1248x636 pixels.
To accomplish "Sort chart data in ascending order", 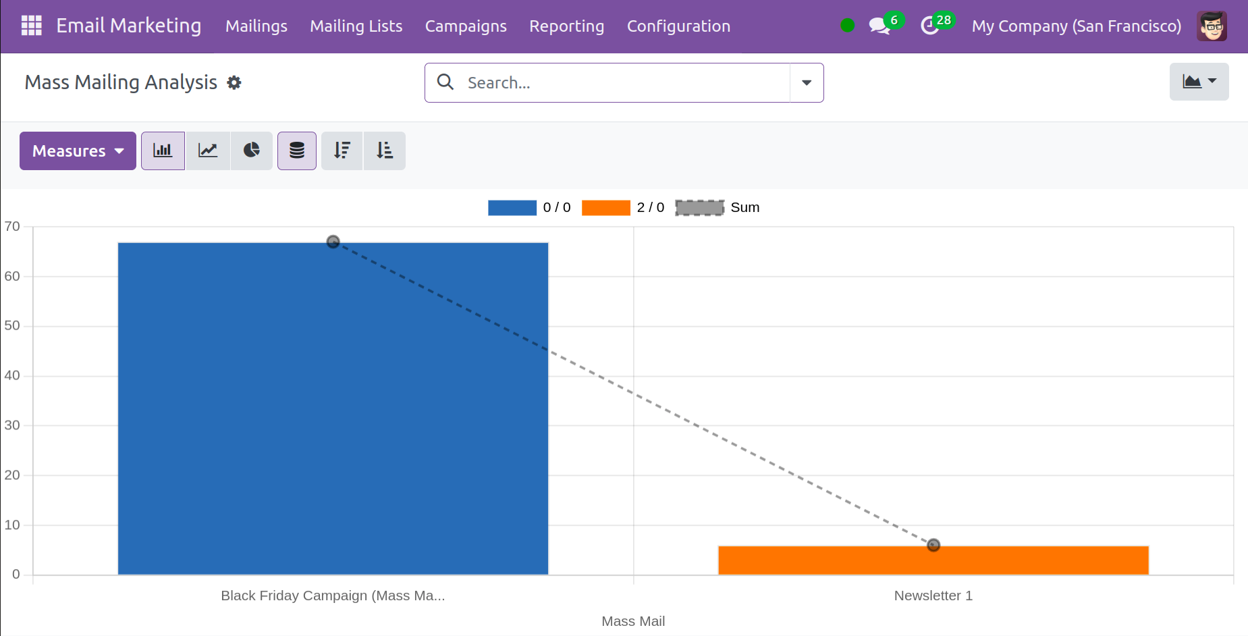I will pyautogui.click(x=385, y=151).
